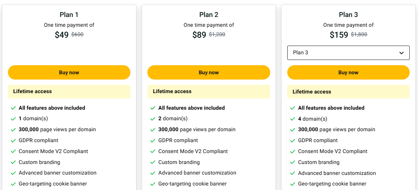Click the $49 price in Plan 1
Viewport: 418px width, 190px height.
point(62,35)
